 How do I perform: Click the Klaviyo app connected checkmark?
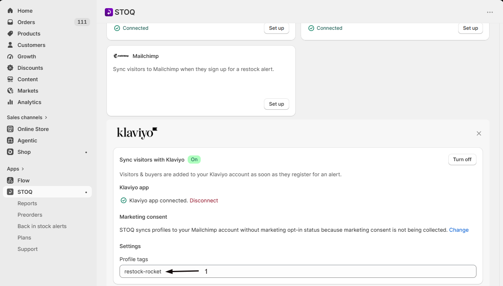coord(124,200)
